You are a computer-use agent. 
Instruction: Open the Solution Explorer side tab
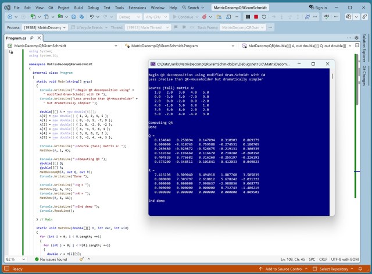[x=364, y=48]
